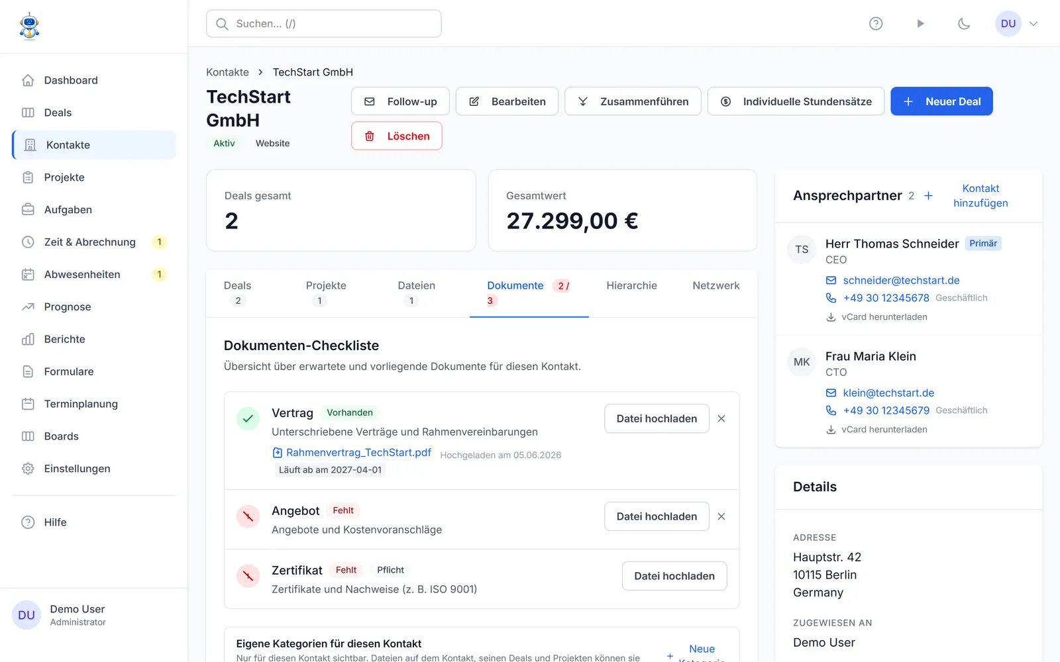Upload file for Angebot

click(657, 516)
